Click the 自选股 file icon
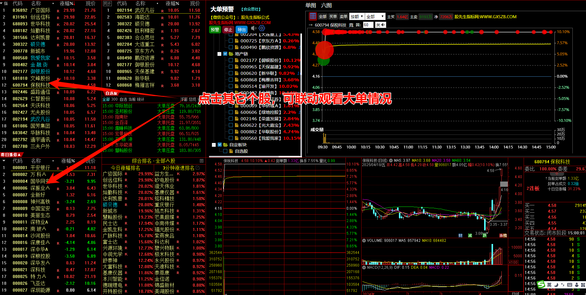This screenshot has height=295, width=586. [231, 151]
